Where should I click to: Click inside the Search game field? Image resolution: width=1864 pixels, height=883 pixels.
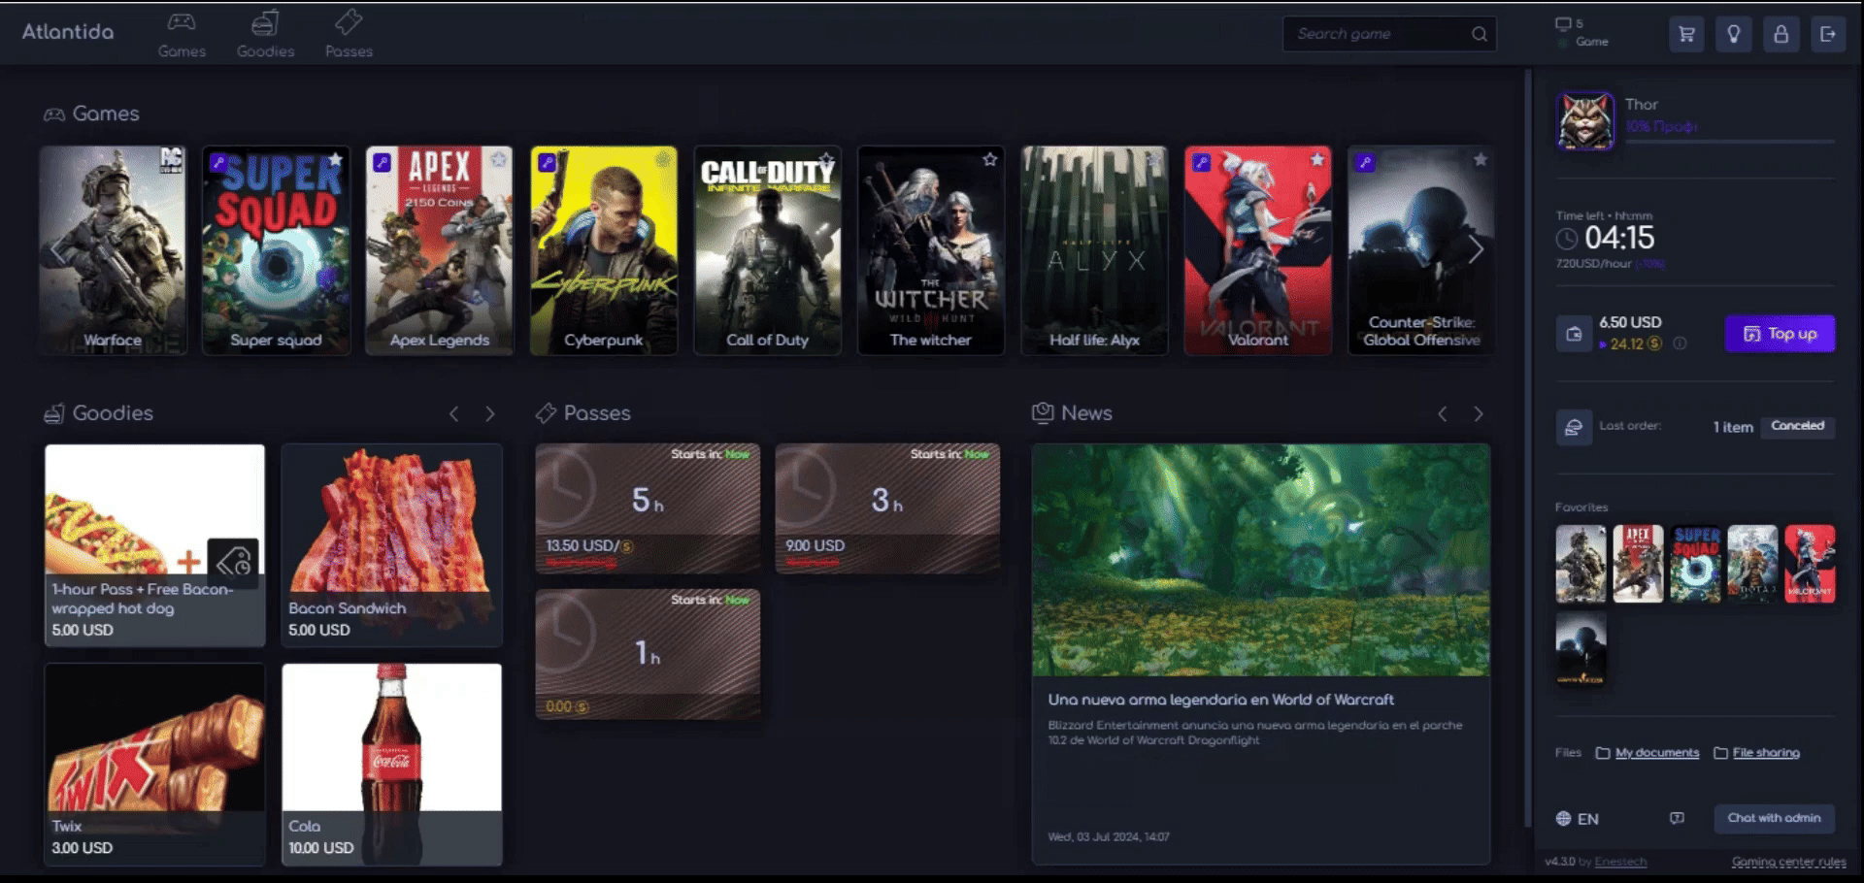point(1389,34)
